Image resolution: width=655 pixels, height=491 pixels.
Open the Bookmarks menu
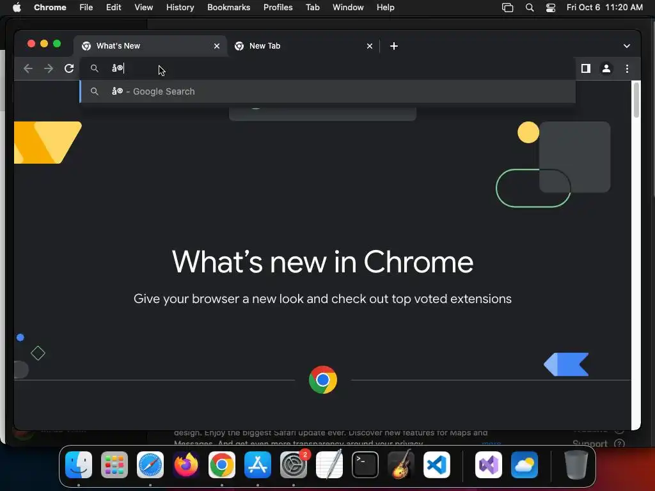tap(229, 7)
